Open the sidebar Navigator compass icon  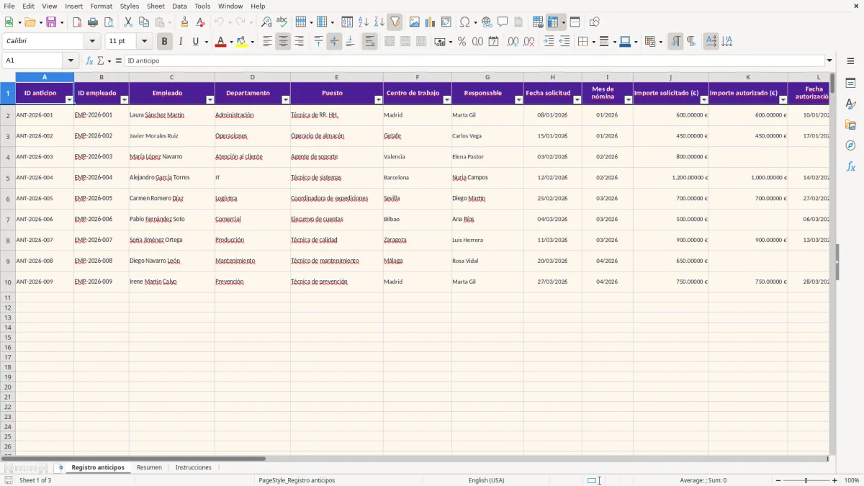click(x=850, y=145)
